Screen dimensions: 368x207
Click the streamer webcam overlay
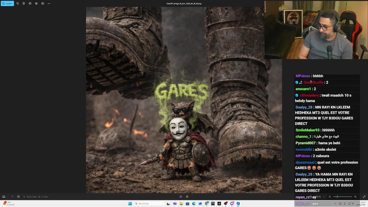click(x=316, y=30)
